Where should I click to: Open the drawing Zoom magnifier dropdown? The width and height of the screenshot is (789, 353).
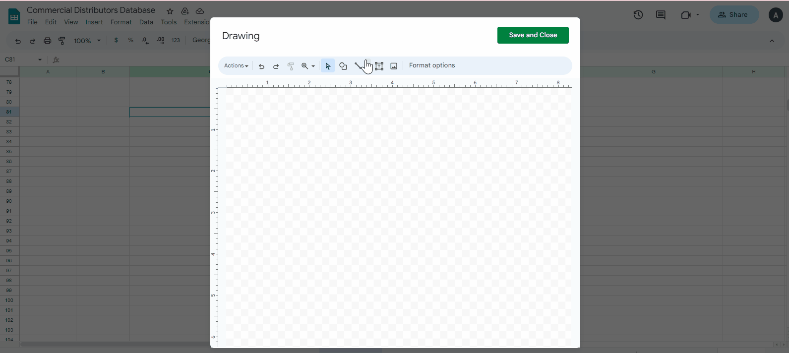(308, 66)
